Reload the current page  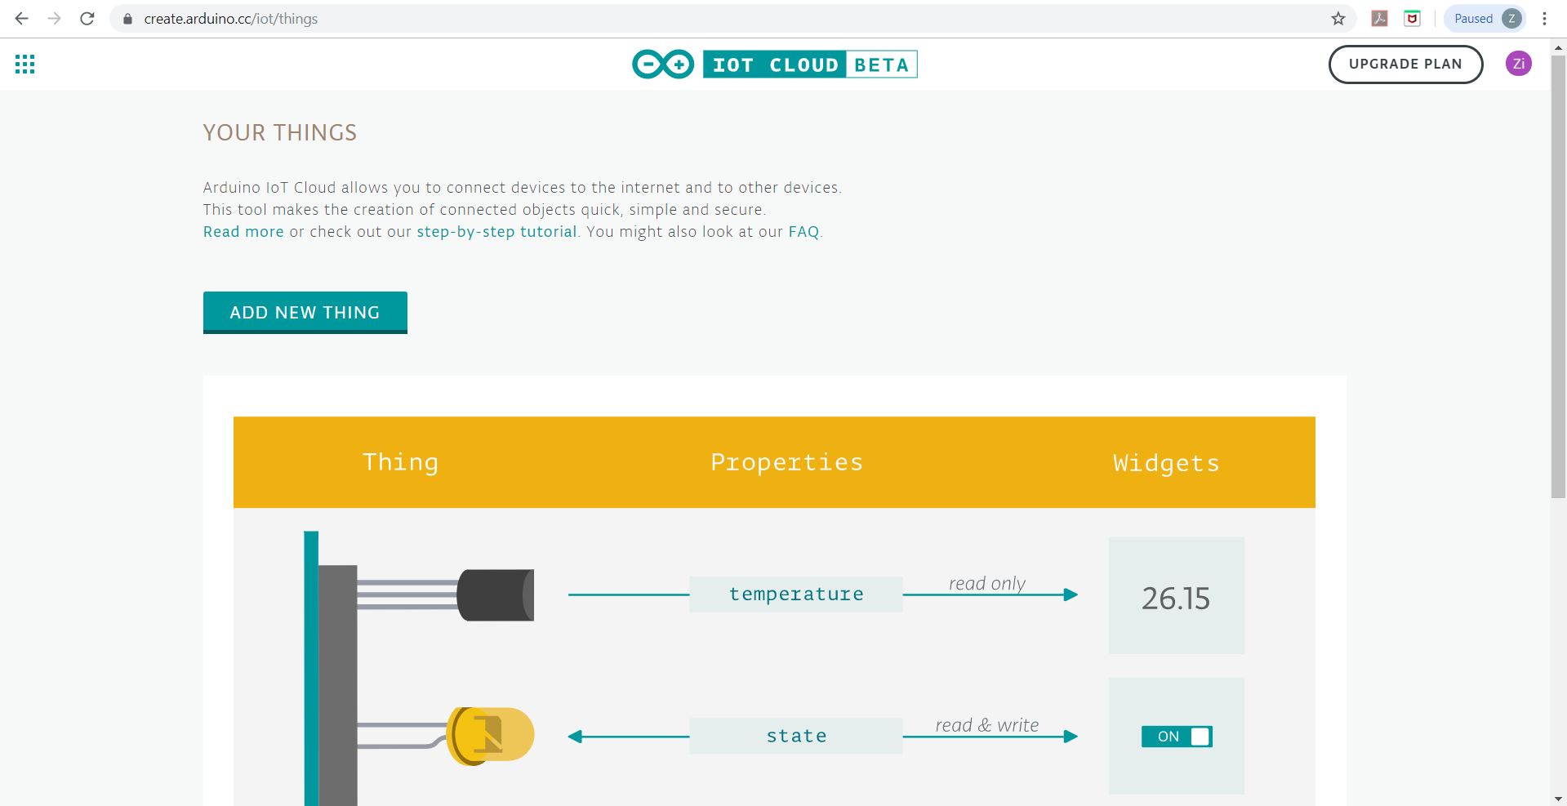pos(87,18)
